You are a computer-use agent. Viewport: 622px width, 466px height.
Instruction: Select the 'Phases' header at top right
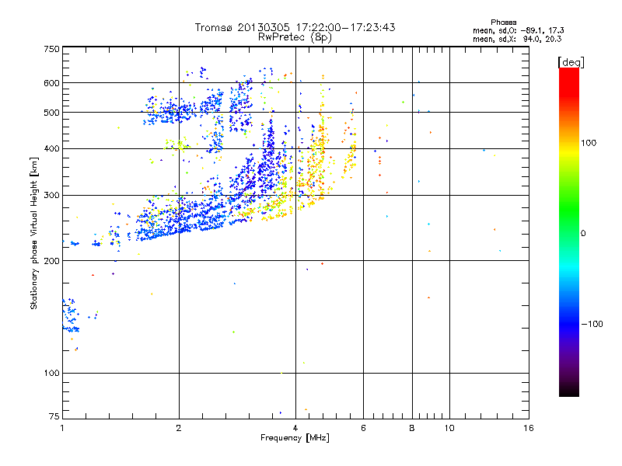(503, 23)
